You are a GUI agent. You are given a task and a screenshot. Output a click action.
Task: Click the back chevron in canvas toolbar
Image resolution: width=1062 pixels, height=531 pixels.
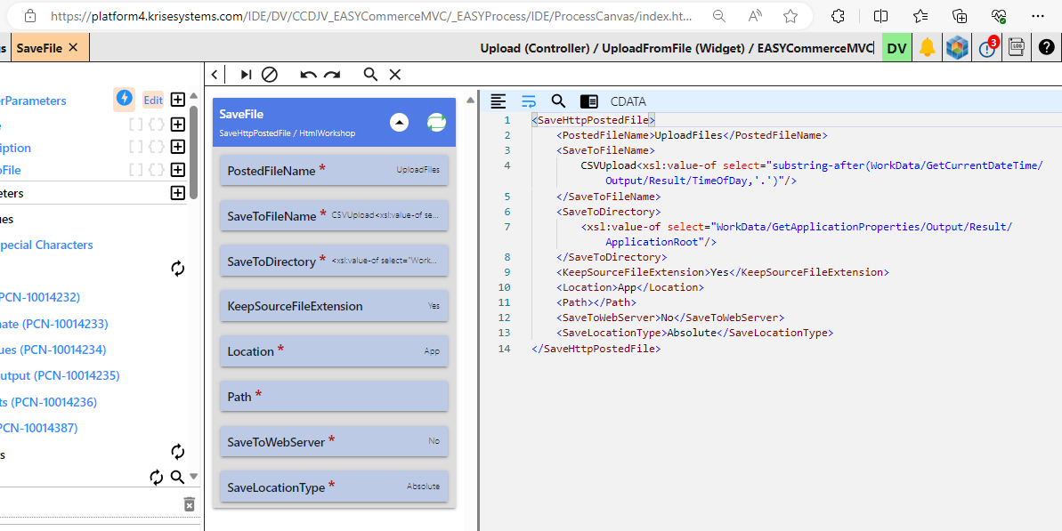(215, 75)
